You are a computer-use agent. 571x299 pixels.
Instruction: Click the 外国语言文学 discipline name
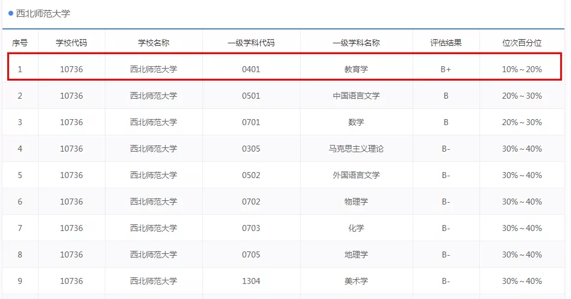(x=356, y=175)
